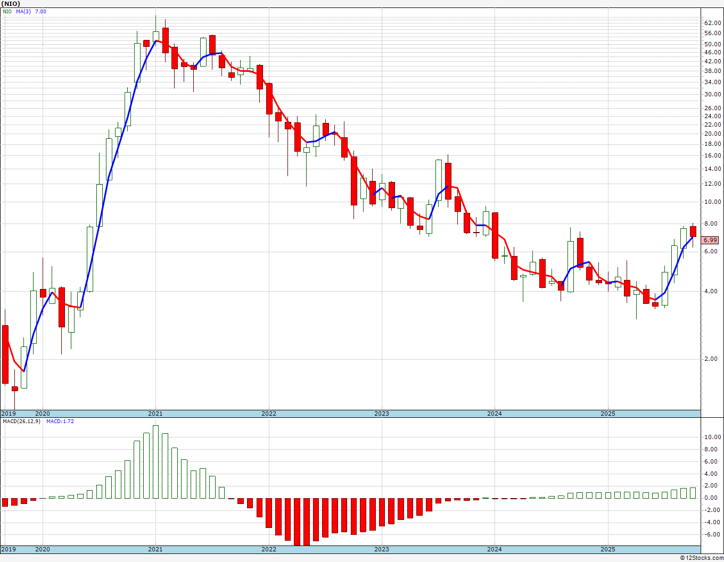Click the 6.99 current price tag

pyautogui.click(x=711, y=240)
